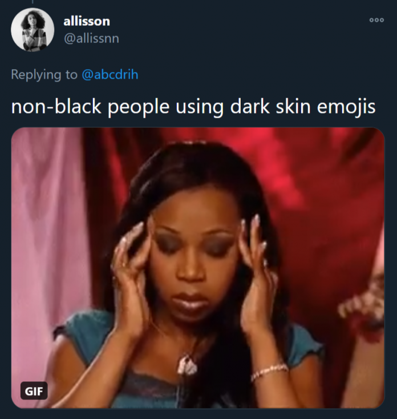Click the thread connector line above the avatar
This screenshot has height=419, width=397.
click(33, 2)
